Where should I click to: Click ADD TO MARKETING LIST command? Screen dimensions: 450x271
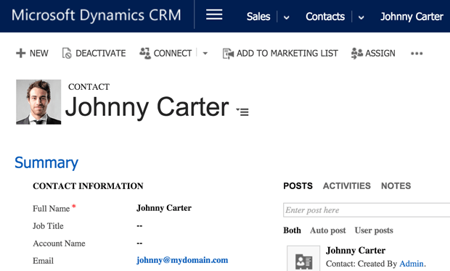pos(287,54)
